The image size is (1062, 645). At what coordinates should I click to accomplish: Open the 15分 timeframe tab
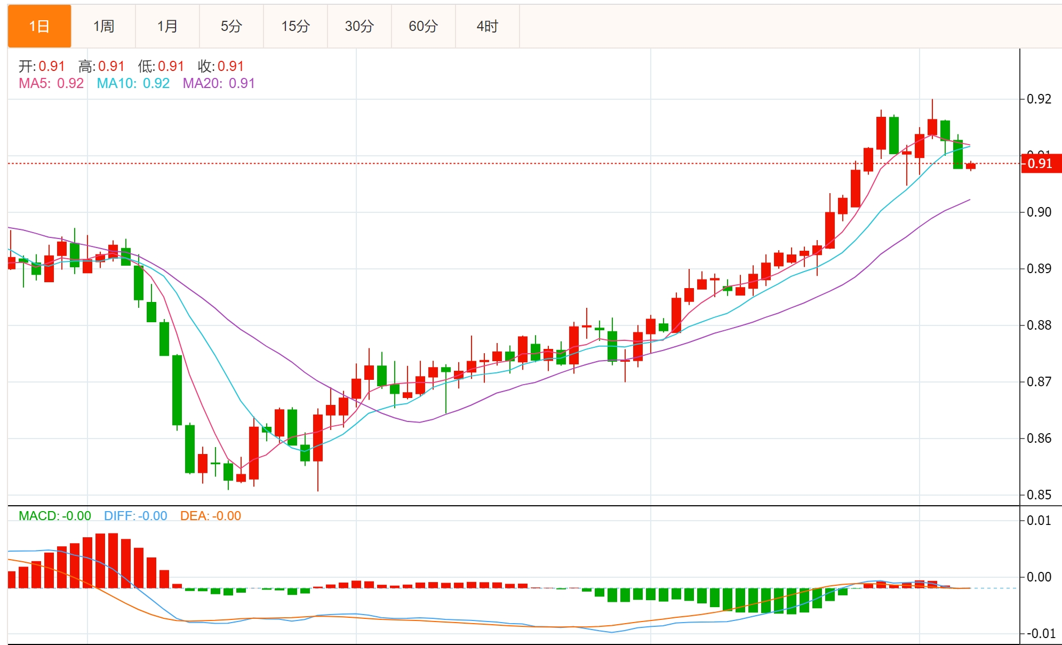point(296,26)
